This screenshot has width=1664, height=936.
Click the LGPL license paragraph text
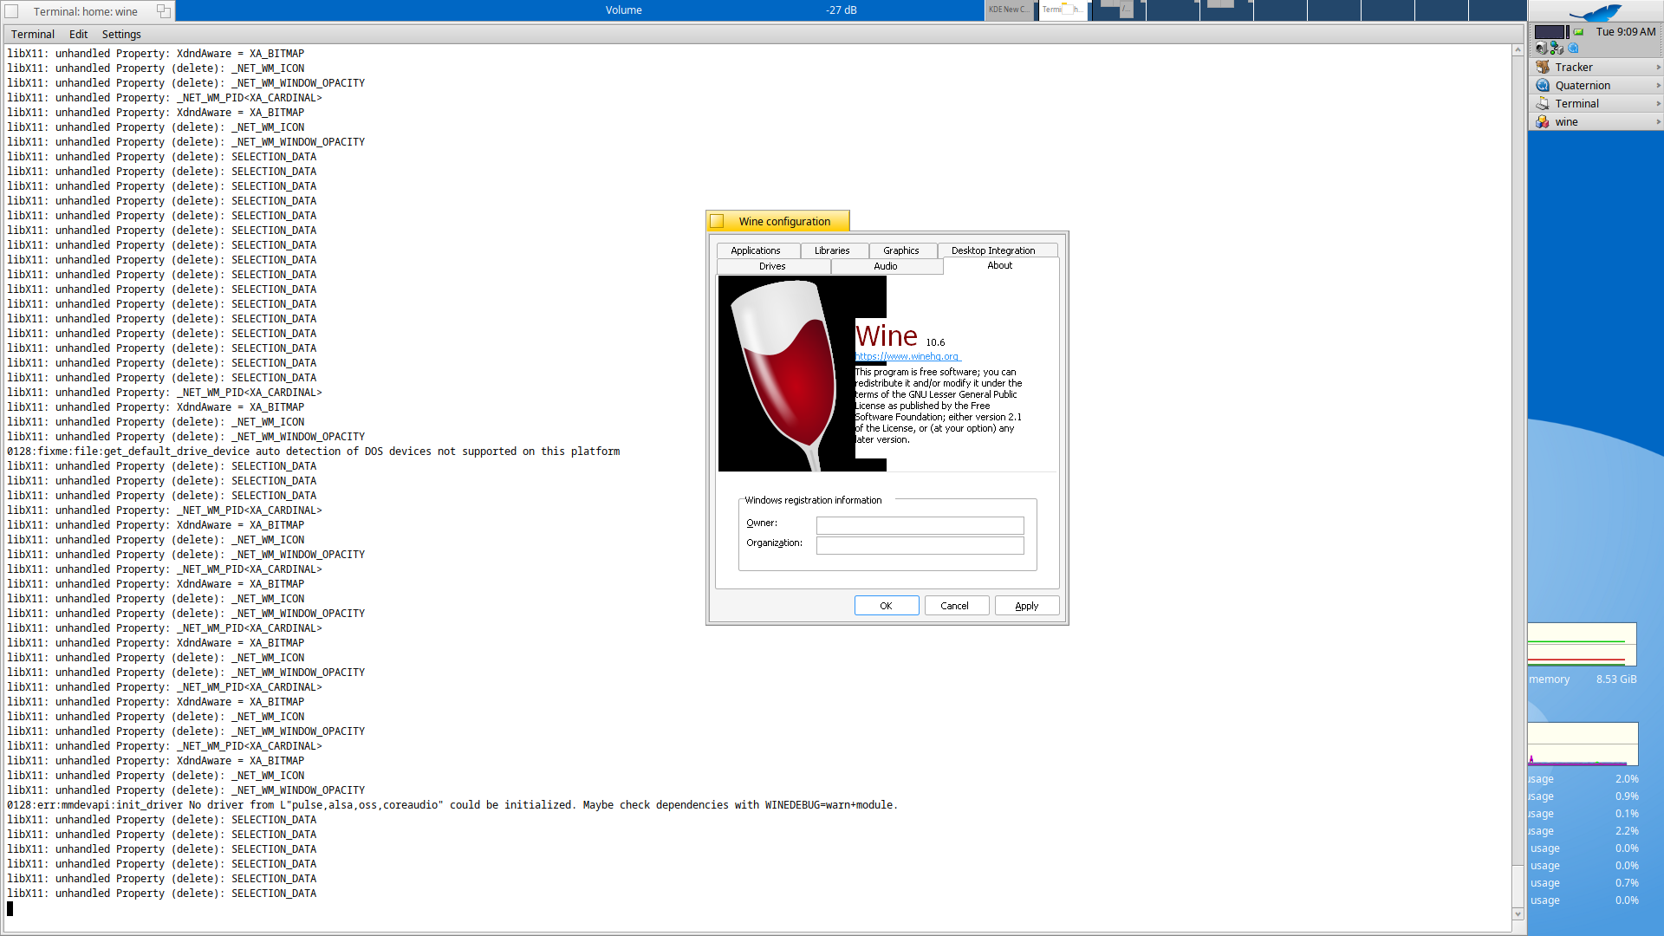pyautogui.click(x=939, y=406)
